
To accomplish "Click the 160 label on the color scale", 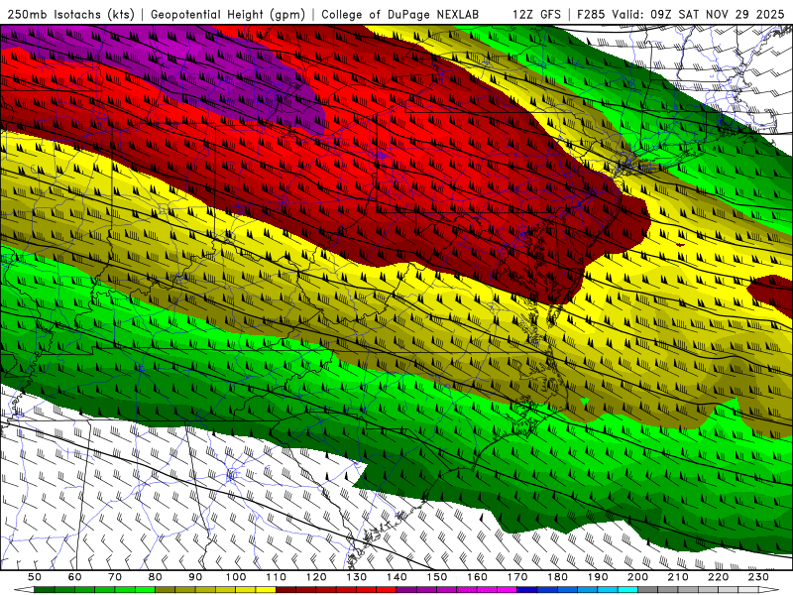I will pos(477,577).
